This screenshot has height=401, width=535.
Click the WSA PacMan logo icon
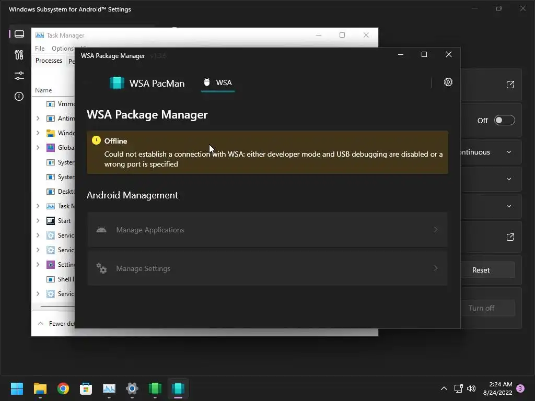coord(117,83)
